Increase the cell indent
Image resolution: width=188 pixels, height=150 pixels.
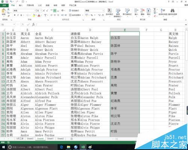click(66, 15)
